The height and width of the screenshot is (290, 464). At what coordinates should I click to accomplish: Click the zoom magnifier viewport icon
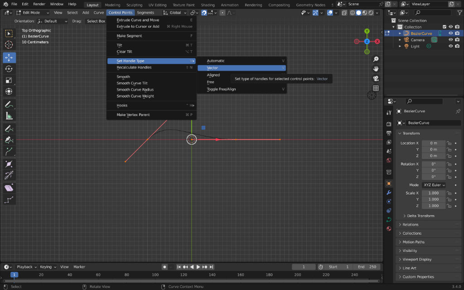[x=376, y=59]
